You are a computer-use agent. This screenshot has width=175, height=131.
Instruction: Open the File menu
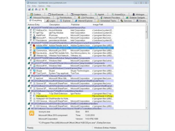pos(29,6)
